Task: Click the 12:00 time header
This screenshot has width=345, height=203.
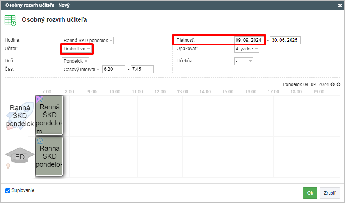Action: pyautogui.click(x=160, y=92)
